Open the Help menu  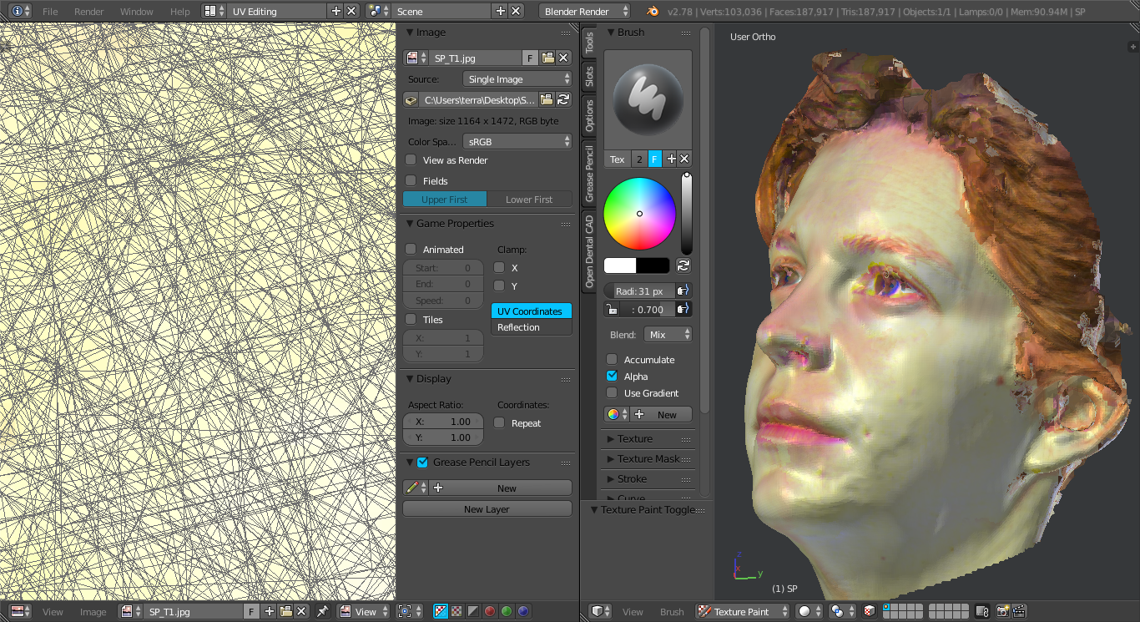(x=180, y=12)
